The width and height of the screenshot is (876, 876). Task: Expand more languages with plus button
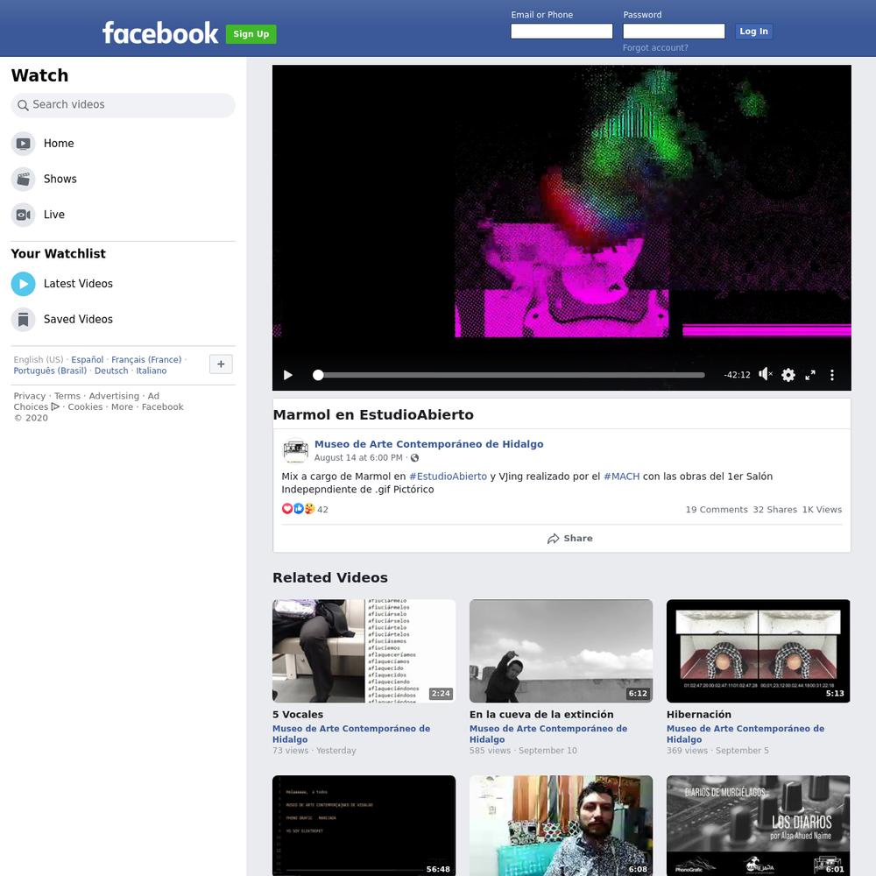221,364
